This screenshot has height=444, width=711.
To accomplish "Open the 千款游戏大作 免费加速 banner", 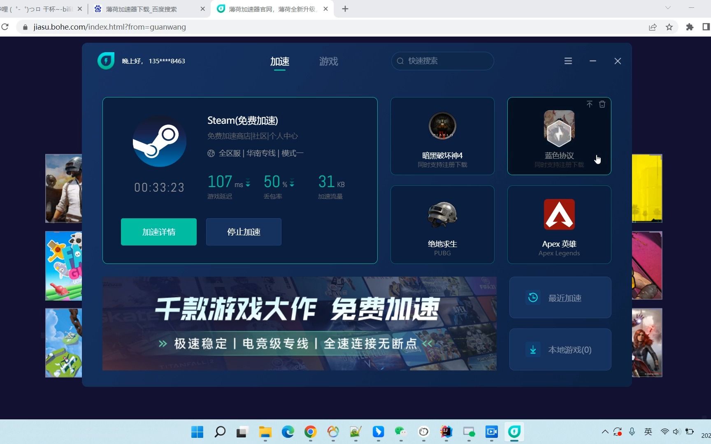I will [300, 324].
